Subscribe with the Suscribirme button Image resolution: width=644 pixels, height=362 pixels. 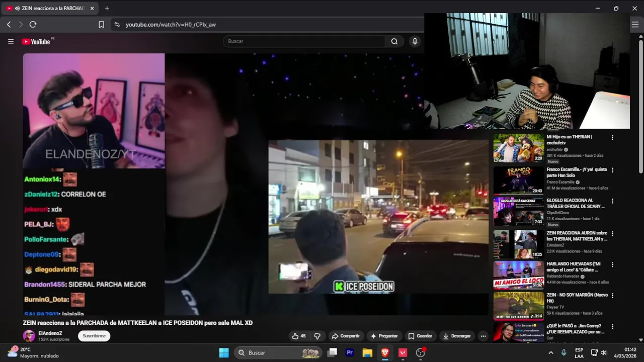[x=94, y=336]
